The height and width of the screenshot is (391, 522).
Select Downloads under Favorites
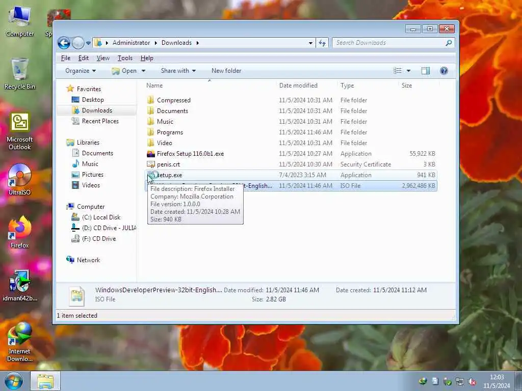(97, 110)
